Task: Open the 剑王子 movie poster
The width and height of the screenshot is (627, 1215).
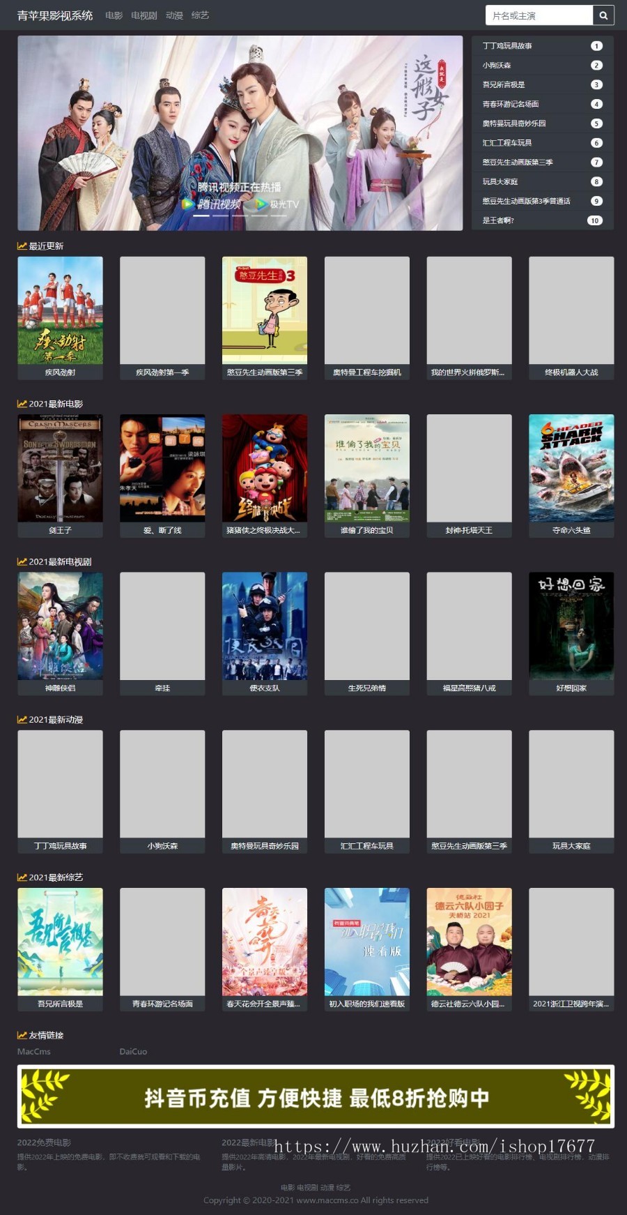Action: (x=60, y=468)
